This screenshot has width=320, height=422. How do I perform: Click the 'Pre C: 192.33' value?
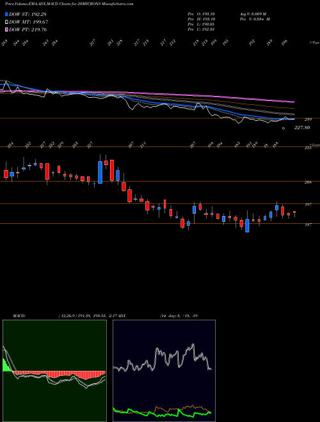[201, 29]
